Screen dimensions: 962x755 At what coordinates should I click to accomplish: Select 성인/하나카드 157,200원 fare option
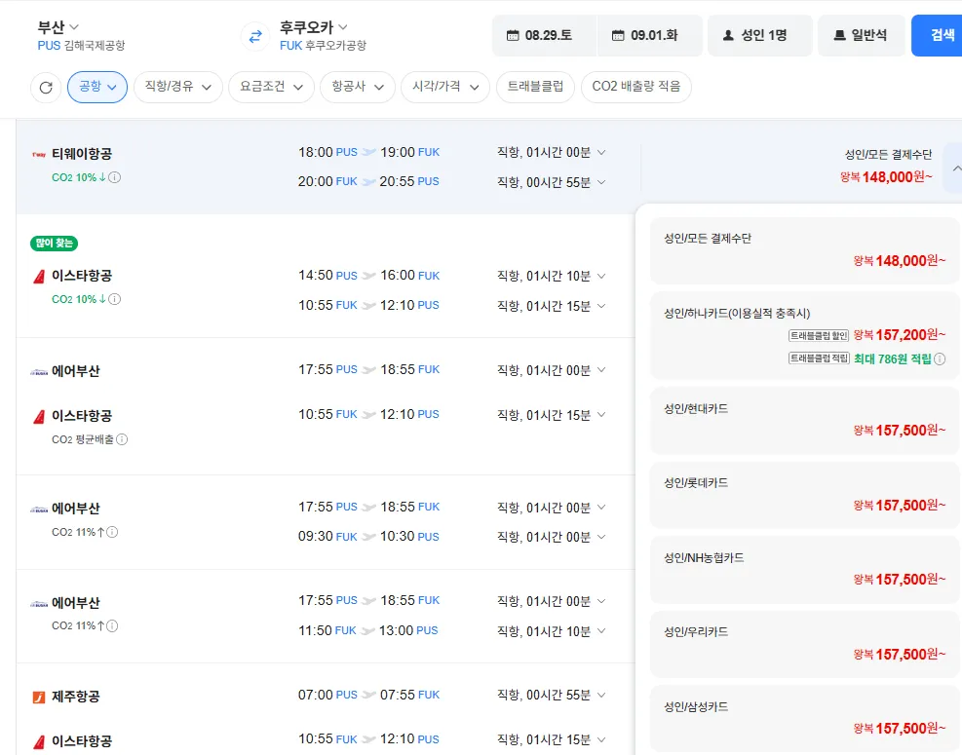pyautogui.click(x=804, y=335)
